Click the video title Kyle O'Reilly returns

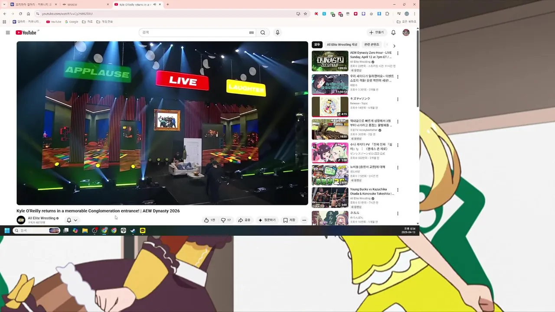tap(98, 211)
